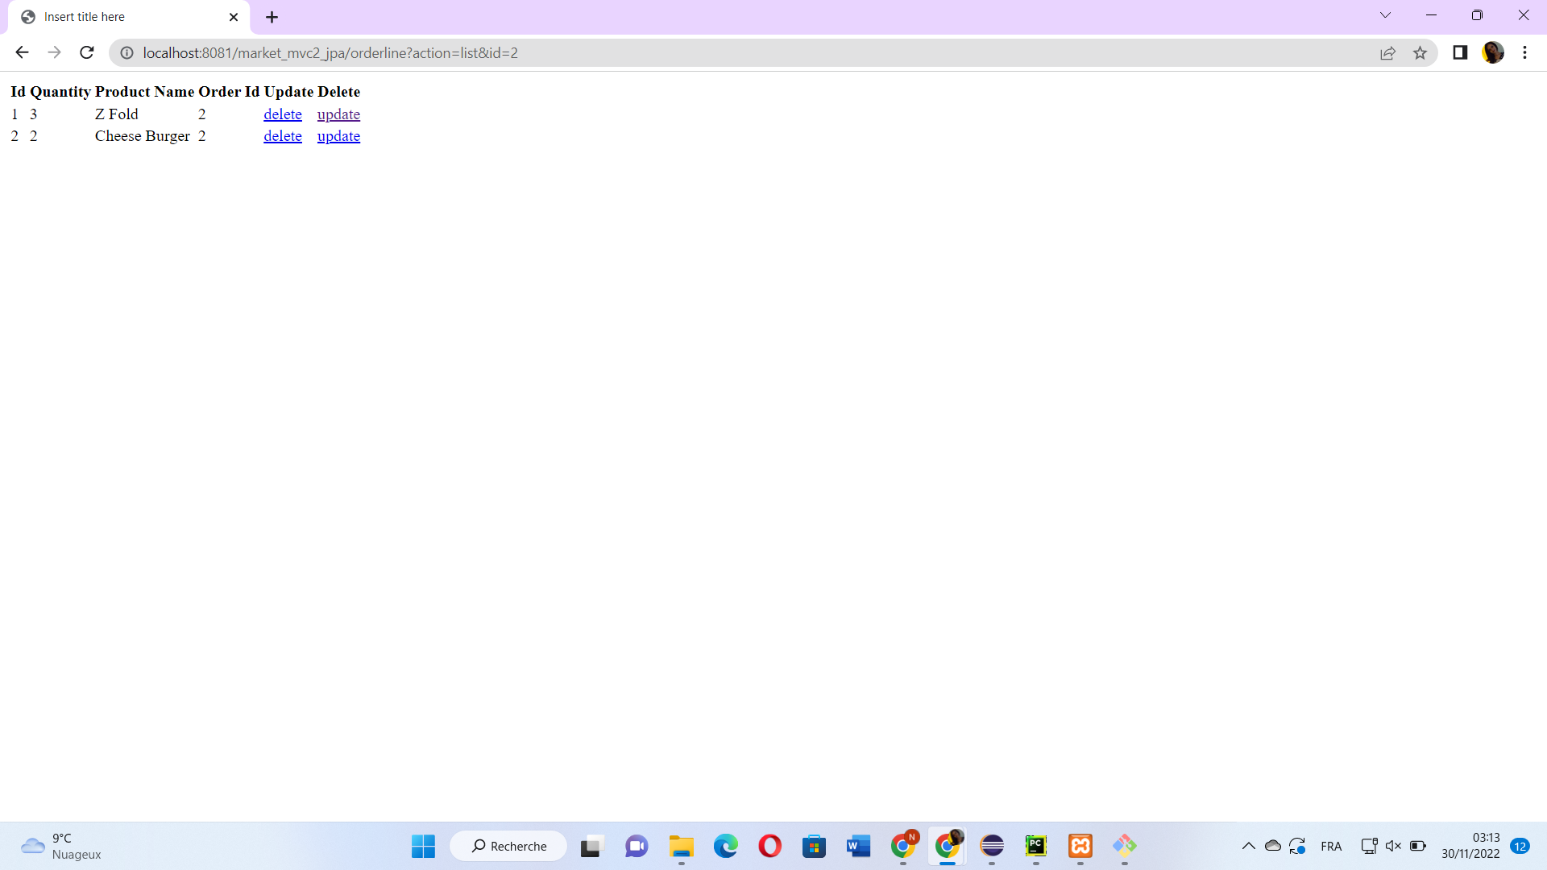This screenshot has width=1547, height=870.
Task: Close the 'Insert title here' tab
Action: 234,17
